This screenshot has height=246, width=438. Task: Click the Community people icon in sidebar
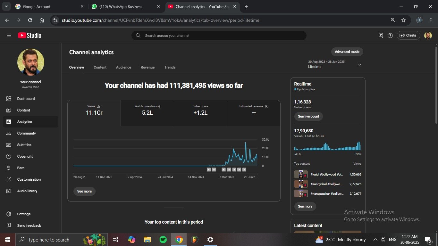click(9, 133)
